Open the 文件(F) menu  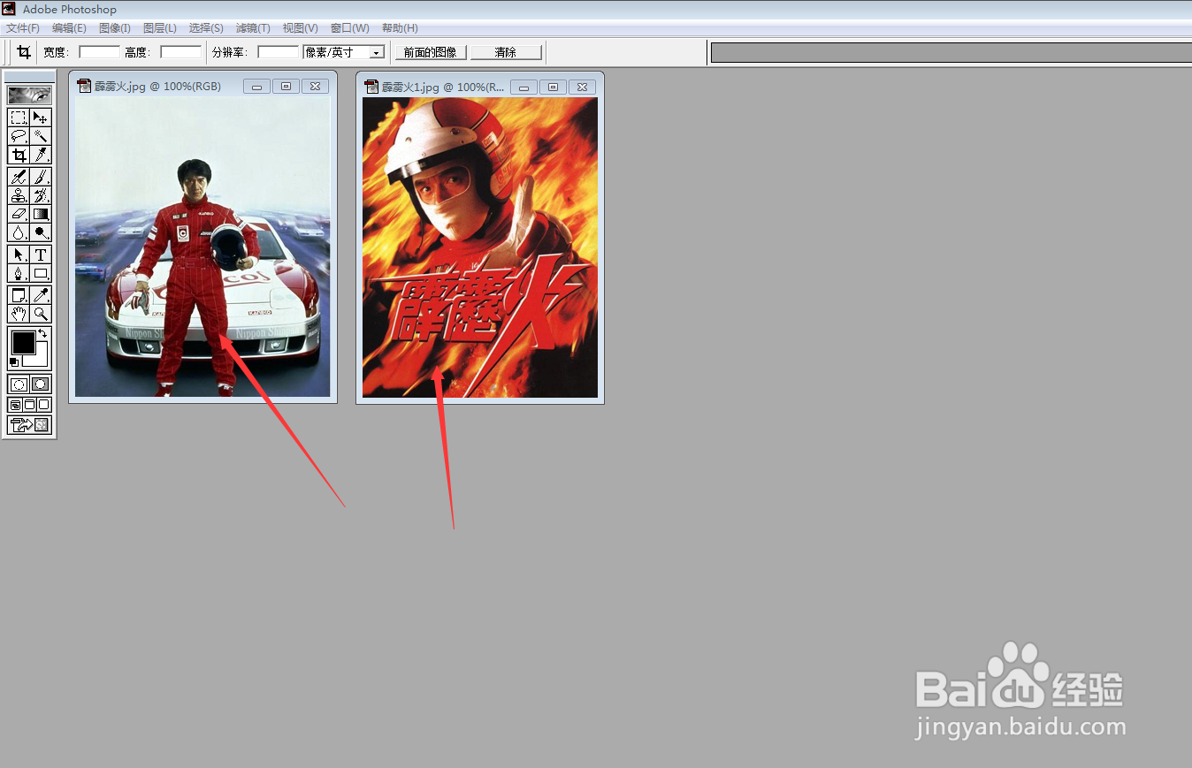(x=23, y=28)
